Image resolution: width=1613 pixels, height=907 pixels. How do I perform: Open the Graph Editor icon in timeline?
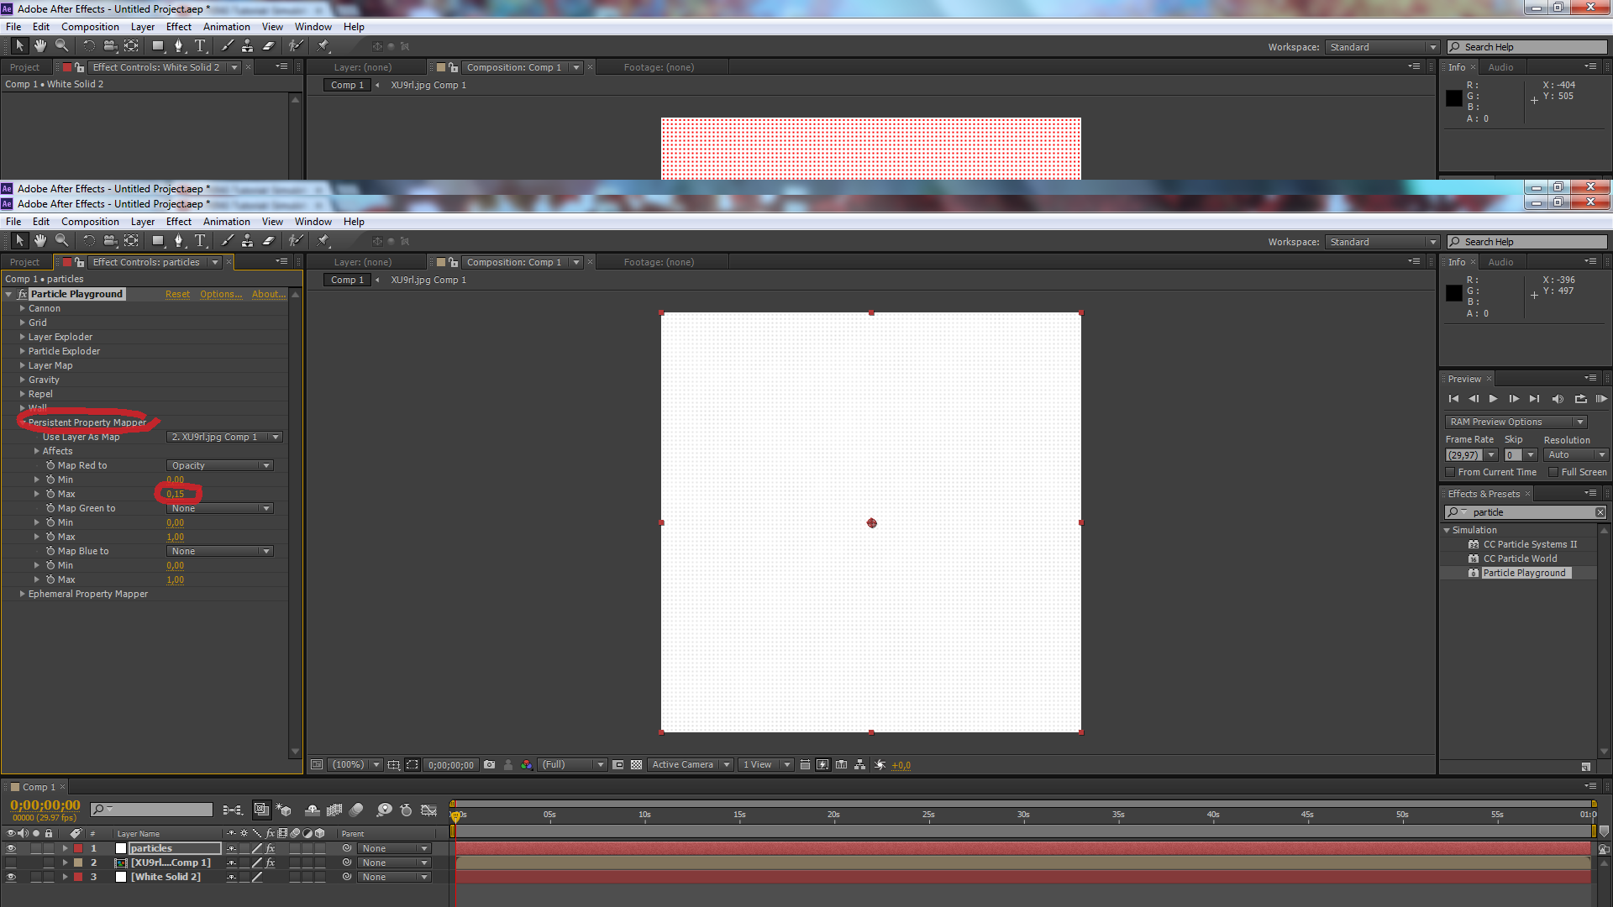pyautogui.click(x=428, y=810)
